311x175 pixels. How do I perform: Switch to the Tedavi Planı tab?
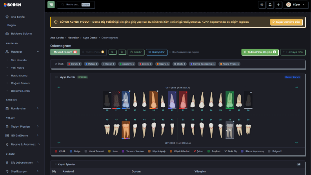click(x=93, y=52)
